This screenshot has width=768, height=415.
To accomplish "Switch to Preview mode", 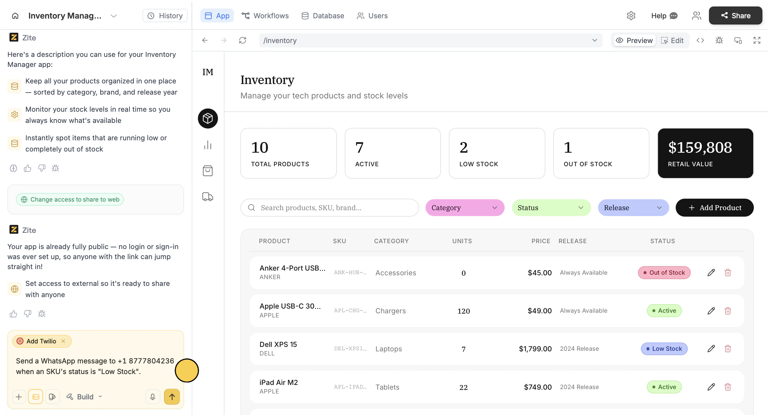I will point(634,40).
